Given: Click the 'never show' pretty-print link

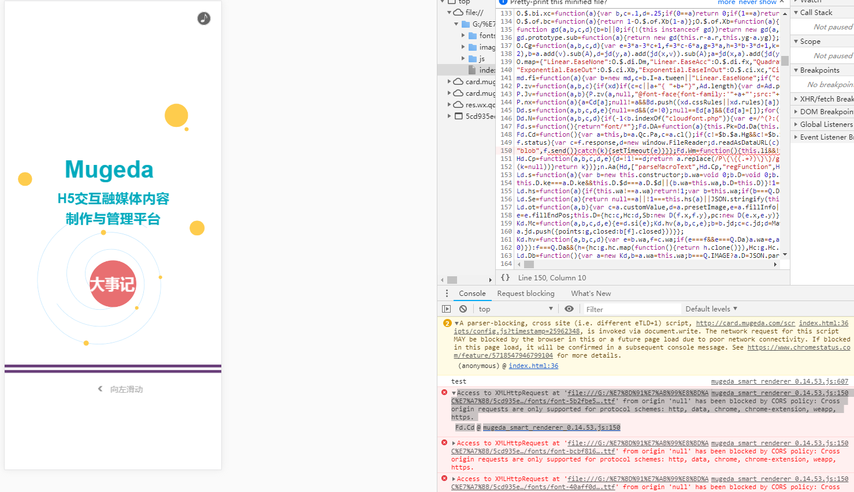Looking at the screenshot, I should [x=758, y=2].
